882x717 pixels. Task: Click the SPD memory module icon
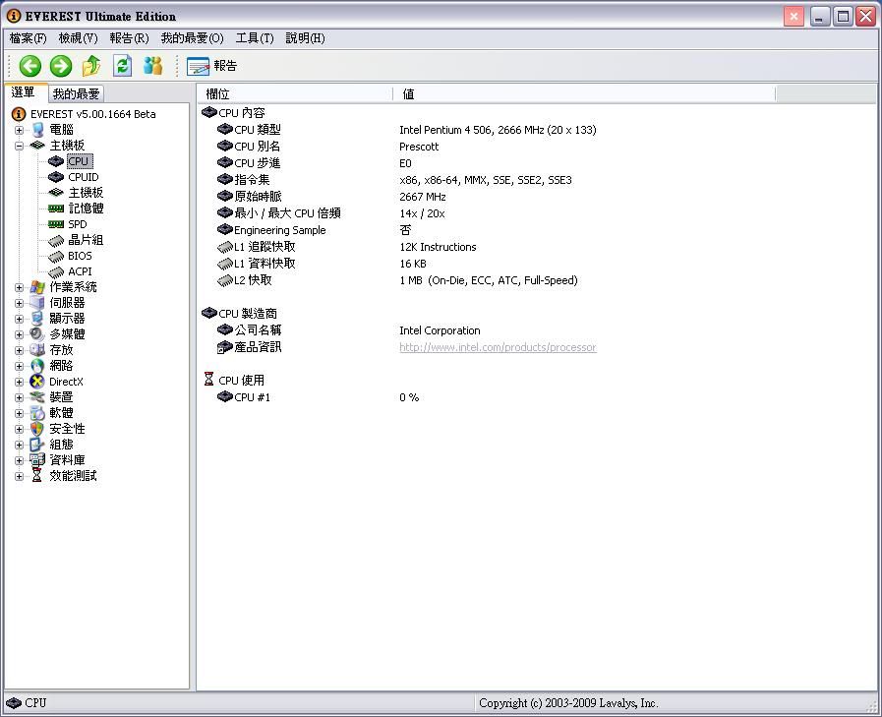[x=56, y=224]
